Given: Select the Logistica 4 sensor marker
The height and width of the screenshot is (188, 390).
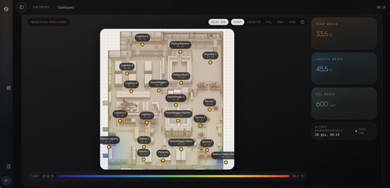Looking at the screenshot, I should [x=127, y=74].
